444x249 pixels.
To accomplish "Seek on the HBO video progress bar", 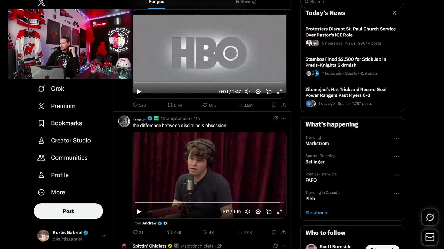I will [x=209, y=83].
